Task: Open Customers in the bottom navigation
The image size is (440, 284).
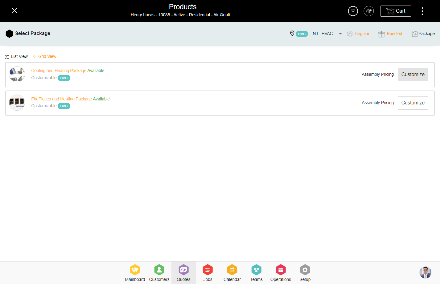Action: coord(159,273)
